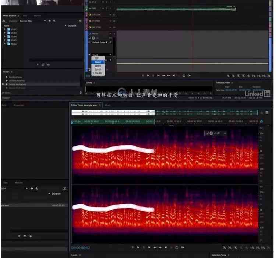Rewind in the spectral editor transport
The width and height of the screenshot is (276, 258).
coord(155,247)
